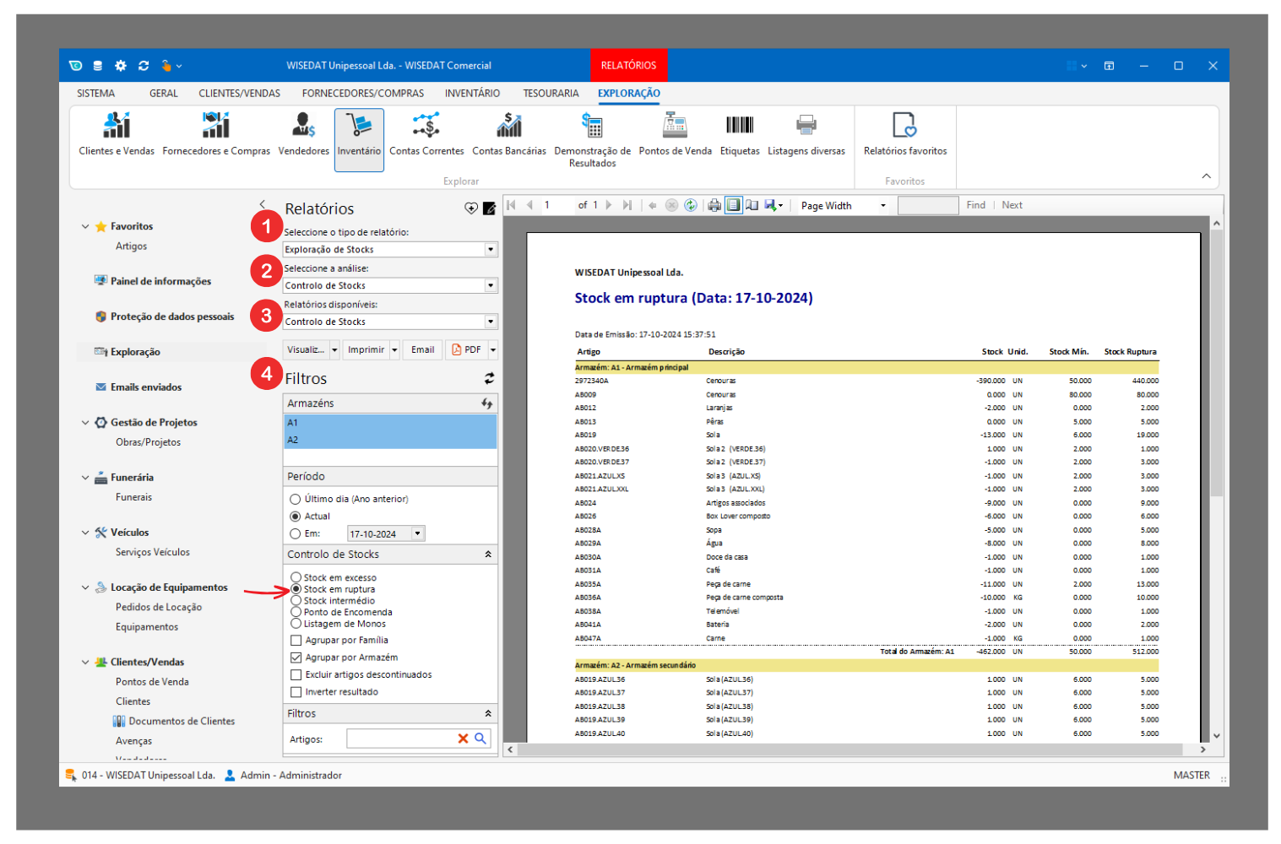
Task: Select the Stock em excesso radio button
Action: click(x=296, y=578)
